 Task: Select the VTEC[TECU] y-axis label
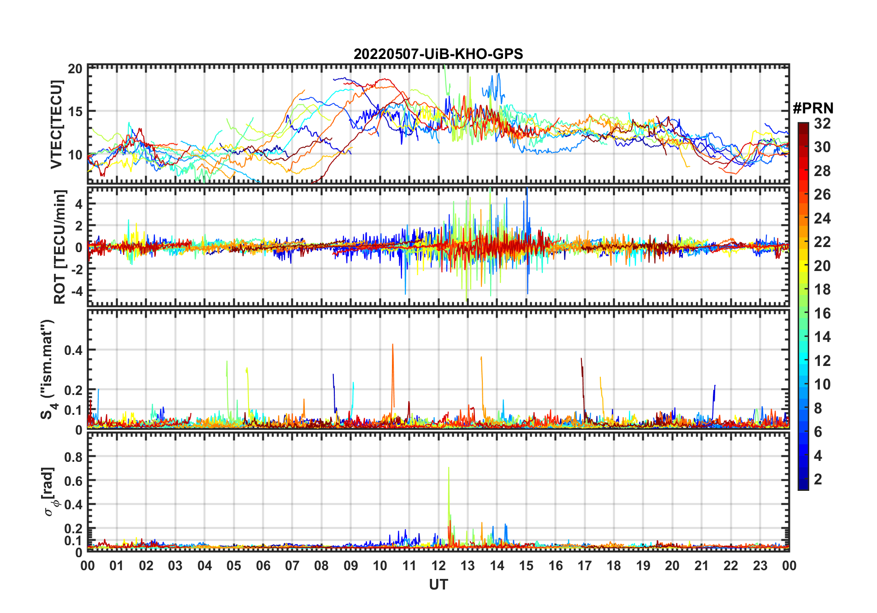(x=57, y=124)
